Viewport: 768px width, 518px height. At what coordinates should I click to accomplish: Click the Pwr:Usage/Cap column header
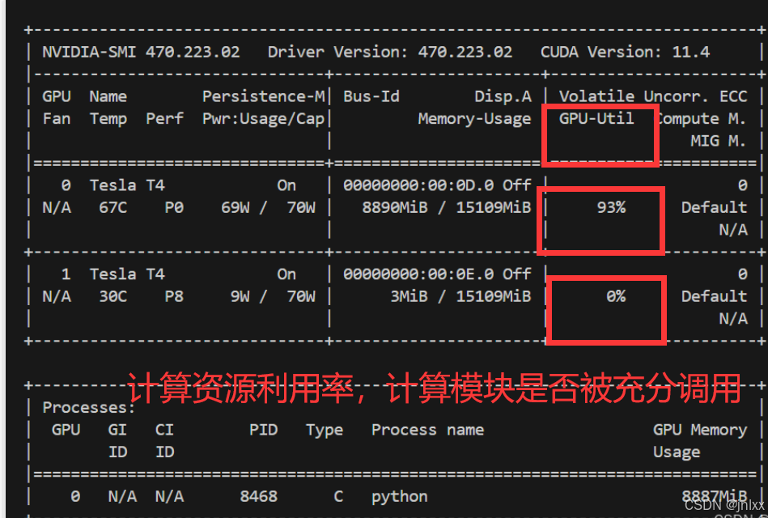click(x=264, y=119)
